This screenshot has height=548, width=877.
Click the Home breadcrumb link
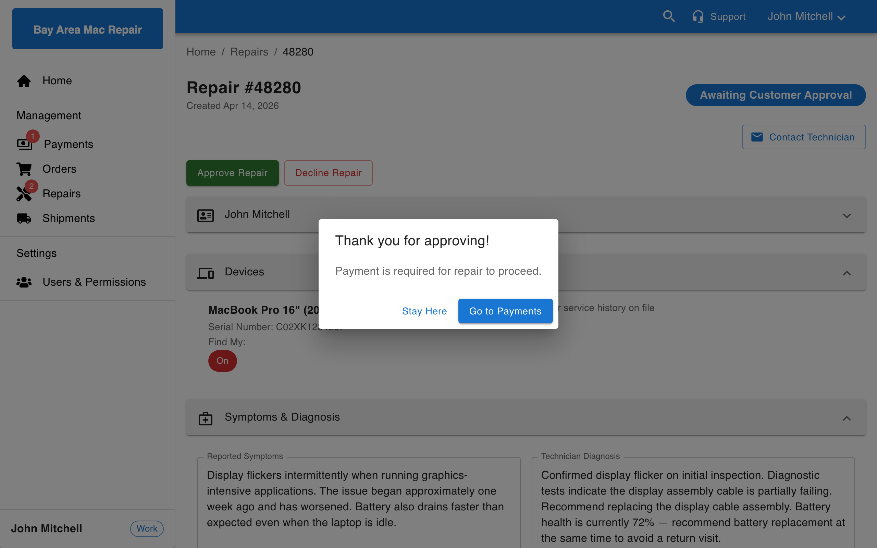click(x=201, y=52)
